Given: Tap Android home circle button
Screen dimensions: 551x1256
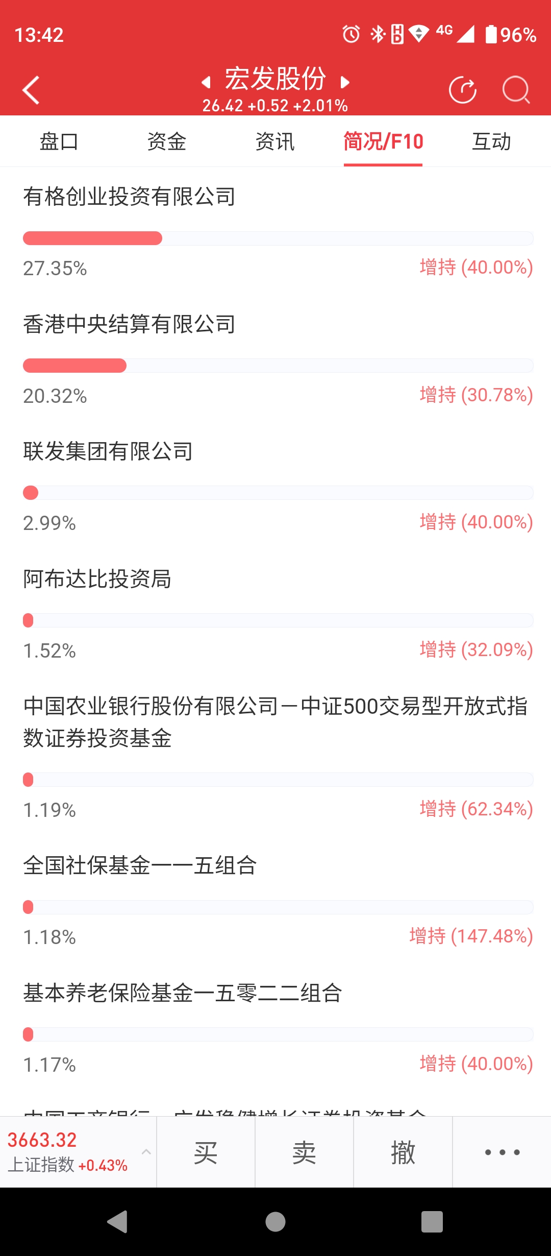Looking at the screenshot, I should [275, 1222].
